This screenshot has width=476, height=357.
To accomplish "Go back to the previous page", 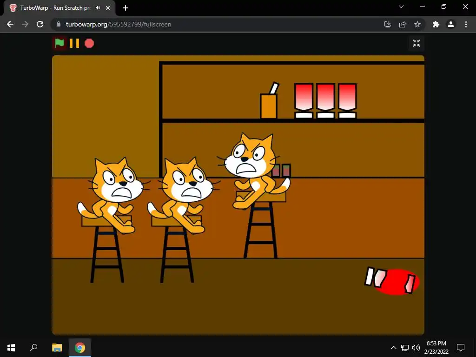I will (x=10, y=24).
